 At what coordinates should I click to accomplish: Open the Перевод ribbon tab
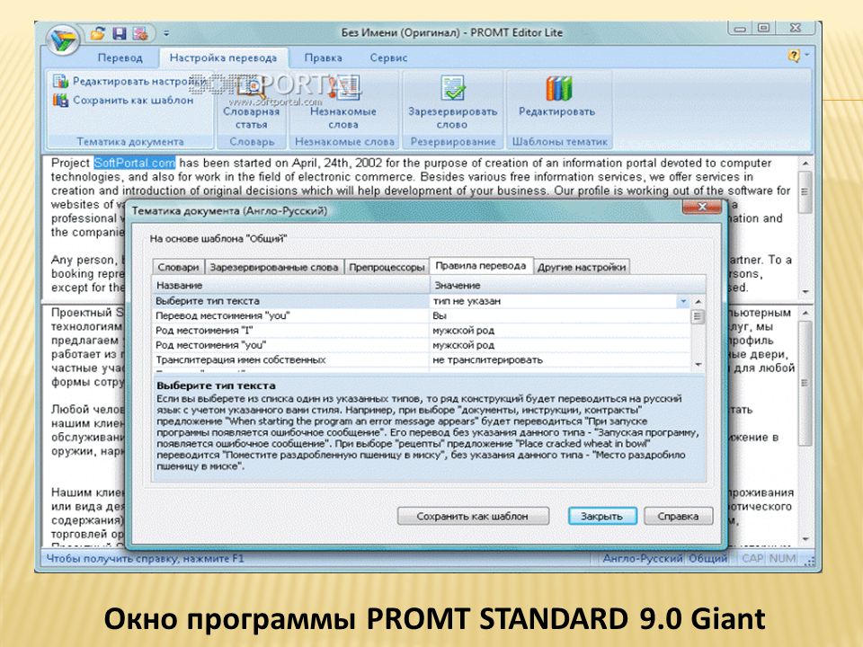(120, 58)
